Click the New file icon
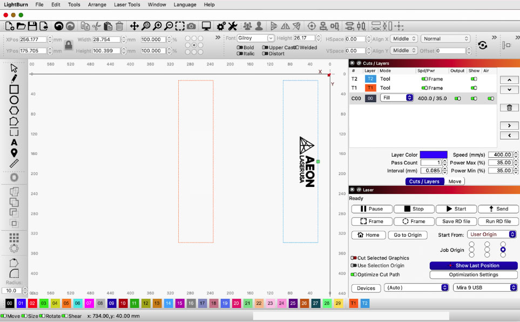 tap(10, 26)
